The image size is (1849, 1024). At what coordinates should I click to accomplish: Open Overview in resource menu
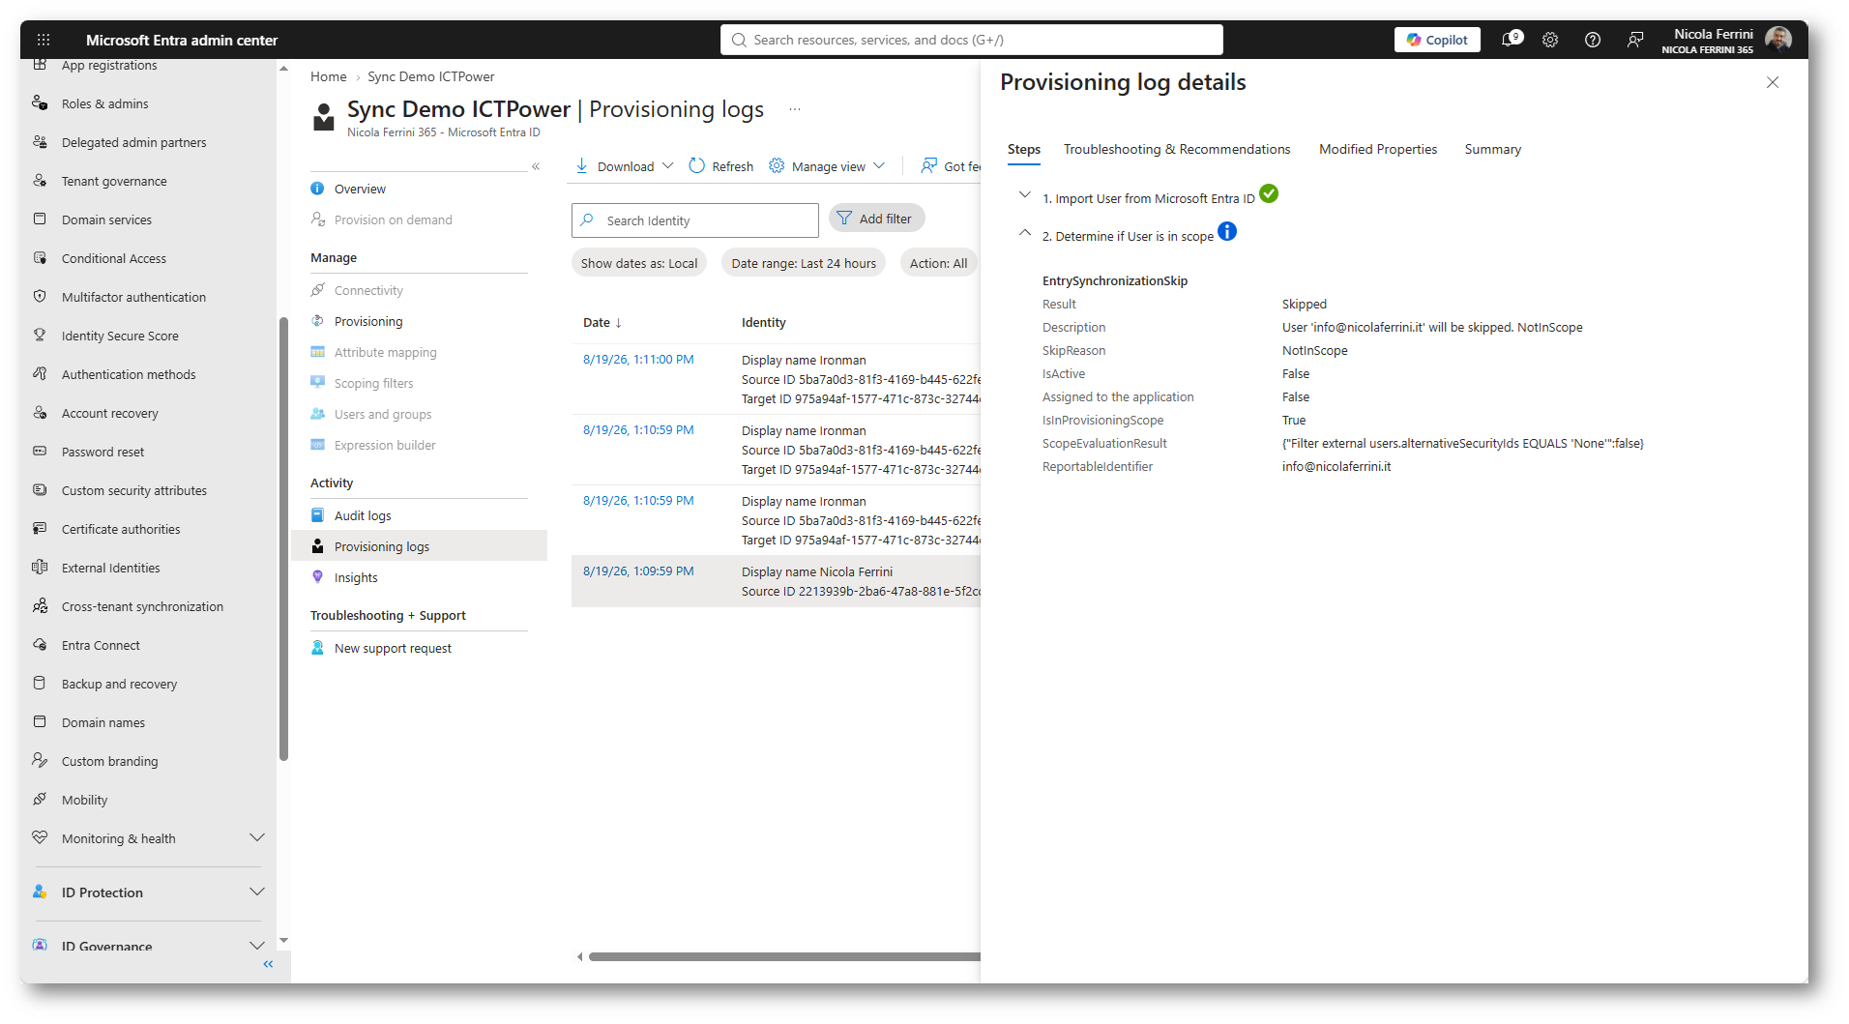click(x=360, y=189)
